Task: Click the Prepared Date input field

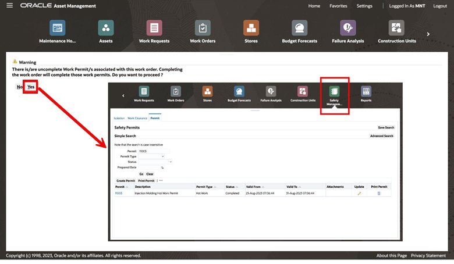Action: pyautogui.click(x=149, y=167)
